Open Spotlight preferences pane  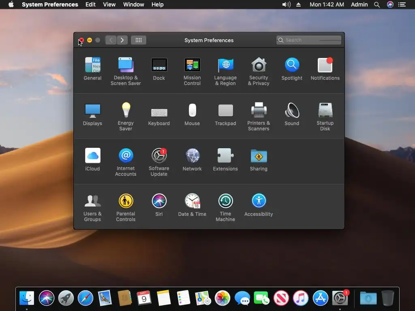[292, 68]
